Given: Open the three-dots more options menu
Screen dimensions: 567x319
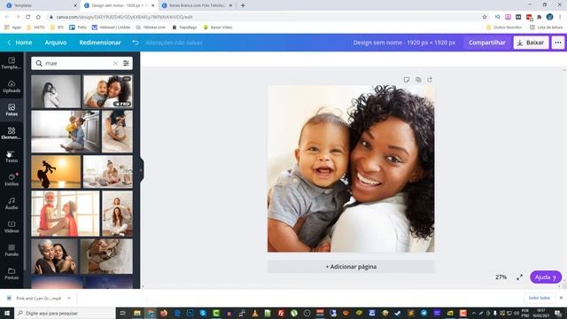Looking at the screenshot, I should click(558, 43).
